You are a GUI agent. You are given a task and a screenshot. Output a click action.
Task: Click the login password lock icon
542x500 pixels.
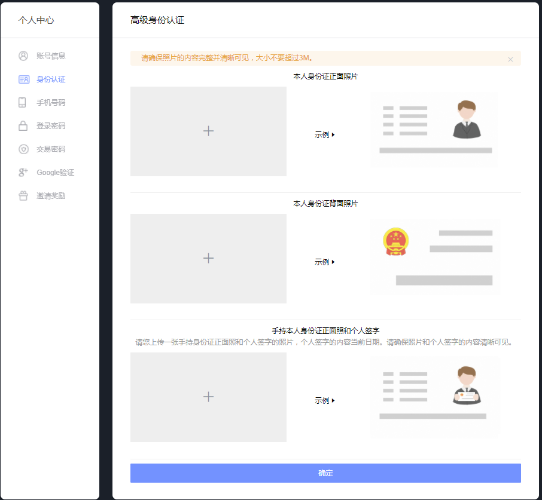23,126
